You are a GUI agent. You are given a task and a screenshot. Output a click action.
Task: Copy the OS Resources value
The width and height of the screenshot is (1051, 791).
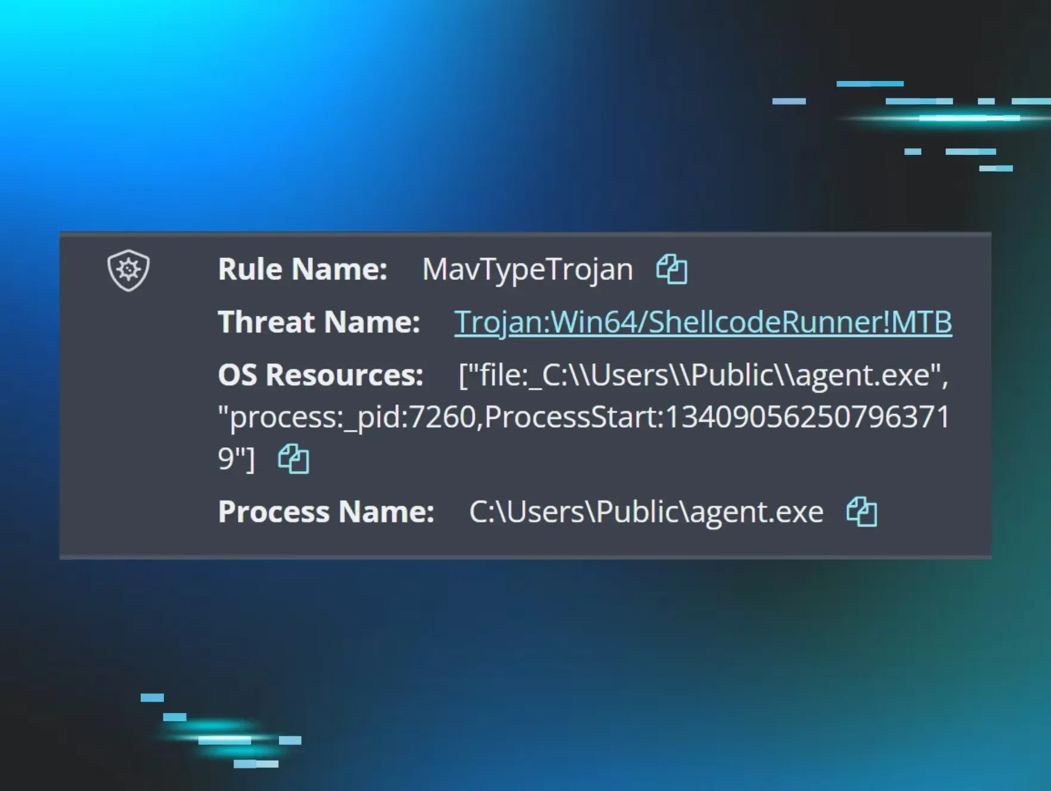293,459
